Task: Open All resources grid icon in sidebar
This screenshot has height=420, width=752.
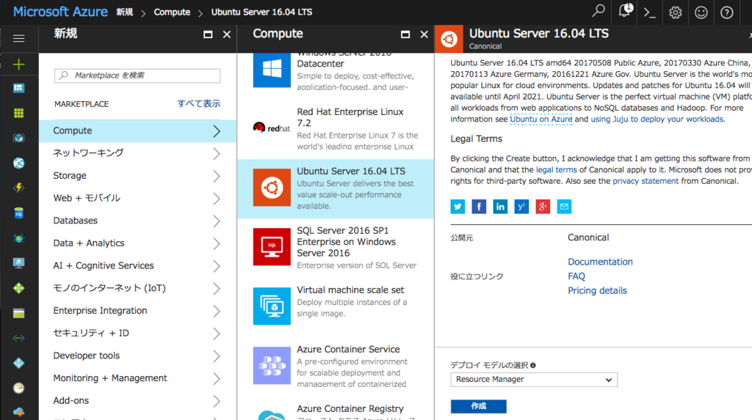Action: click(18, 113)
